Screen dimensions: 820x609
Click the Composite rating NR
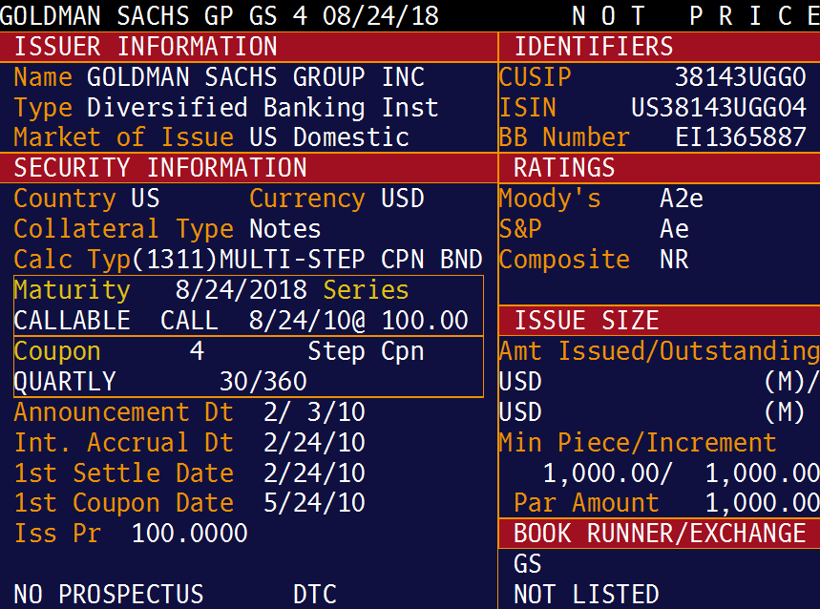pos(674,260)
